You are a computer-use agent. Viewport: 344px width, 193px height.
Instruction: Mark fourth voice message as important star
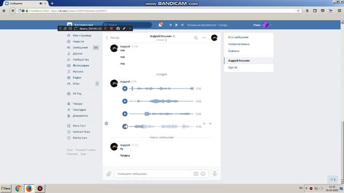pos(210,124)
